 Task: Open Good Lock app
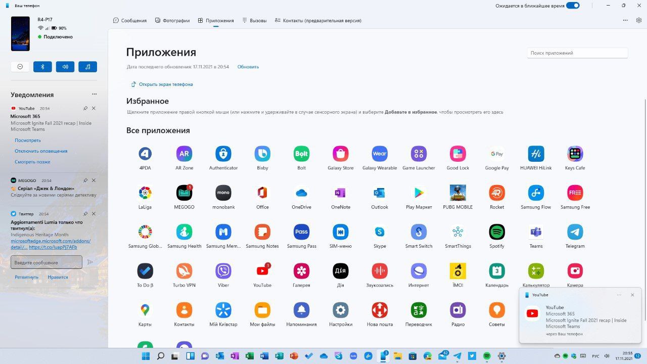point(458,154)
